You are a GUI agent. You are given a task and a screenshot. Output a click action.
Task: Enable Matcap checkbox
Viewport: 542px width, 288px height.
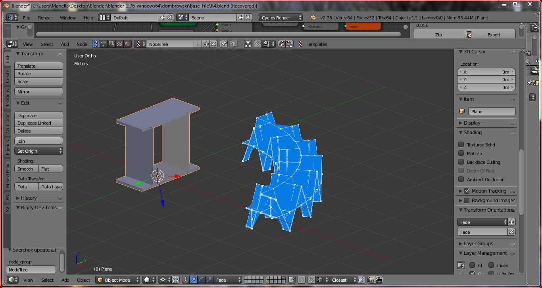coord(461,153)
